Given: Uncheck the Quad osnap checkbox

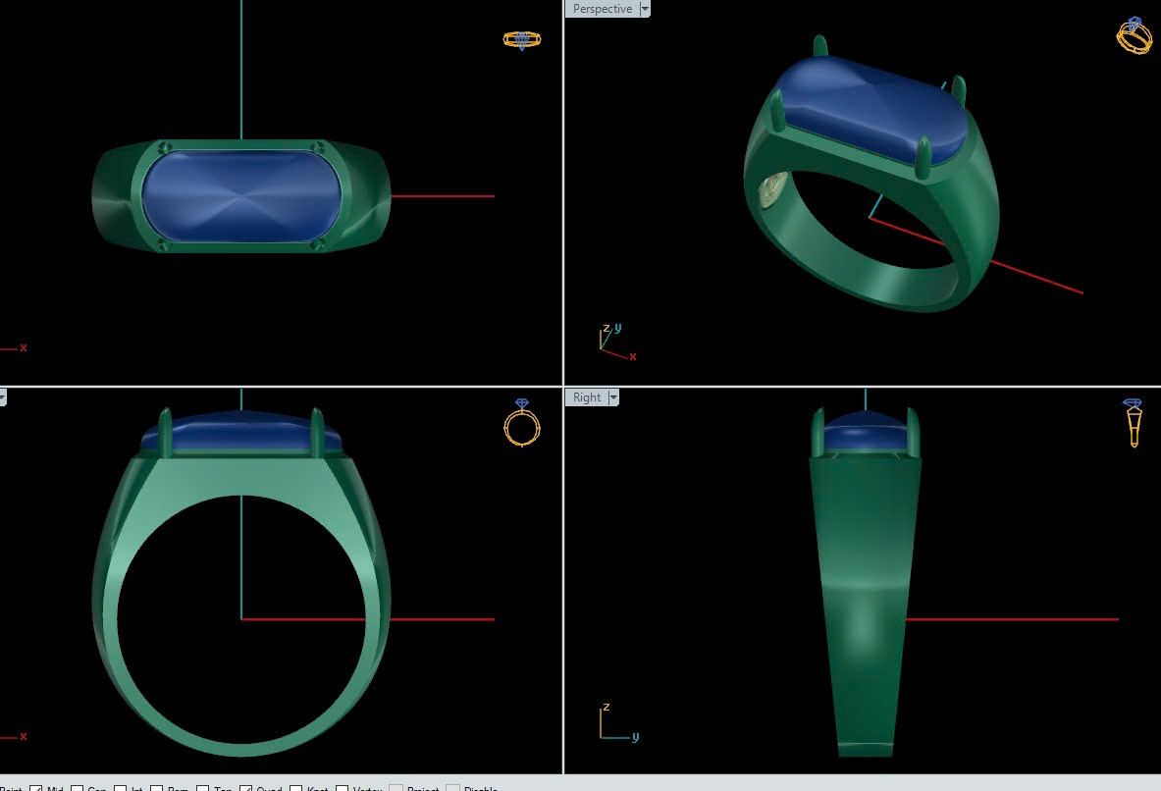Looking at the screenshot, I should point(246,789).
